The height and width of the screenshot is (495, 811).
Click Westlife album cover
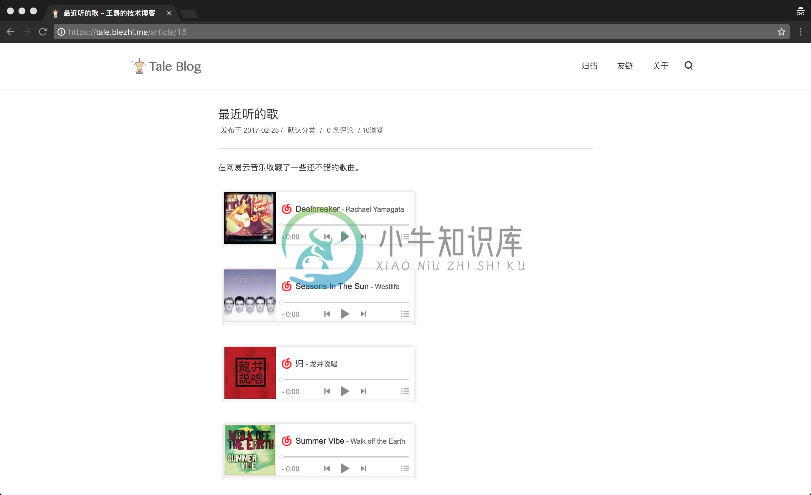(250, 295)
